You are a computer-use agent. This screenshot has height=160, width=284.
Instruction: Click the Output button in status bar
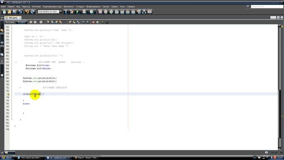(10, 152)
